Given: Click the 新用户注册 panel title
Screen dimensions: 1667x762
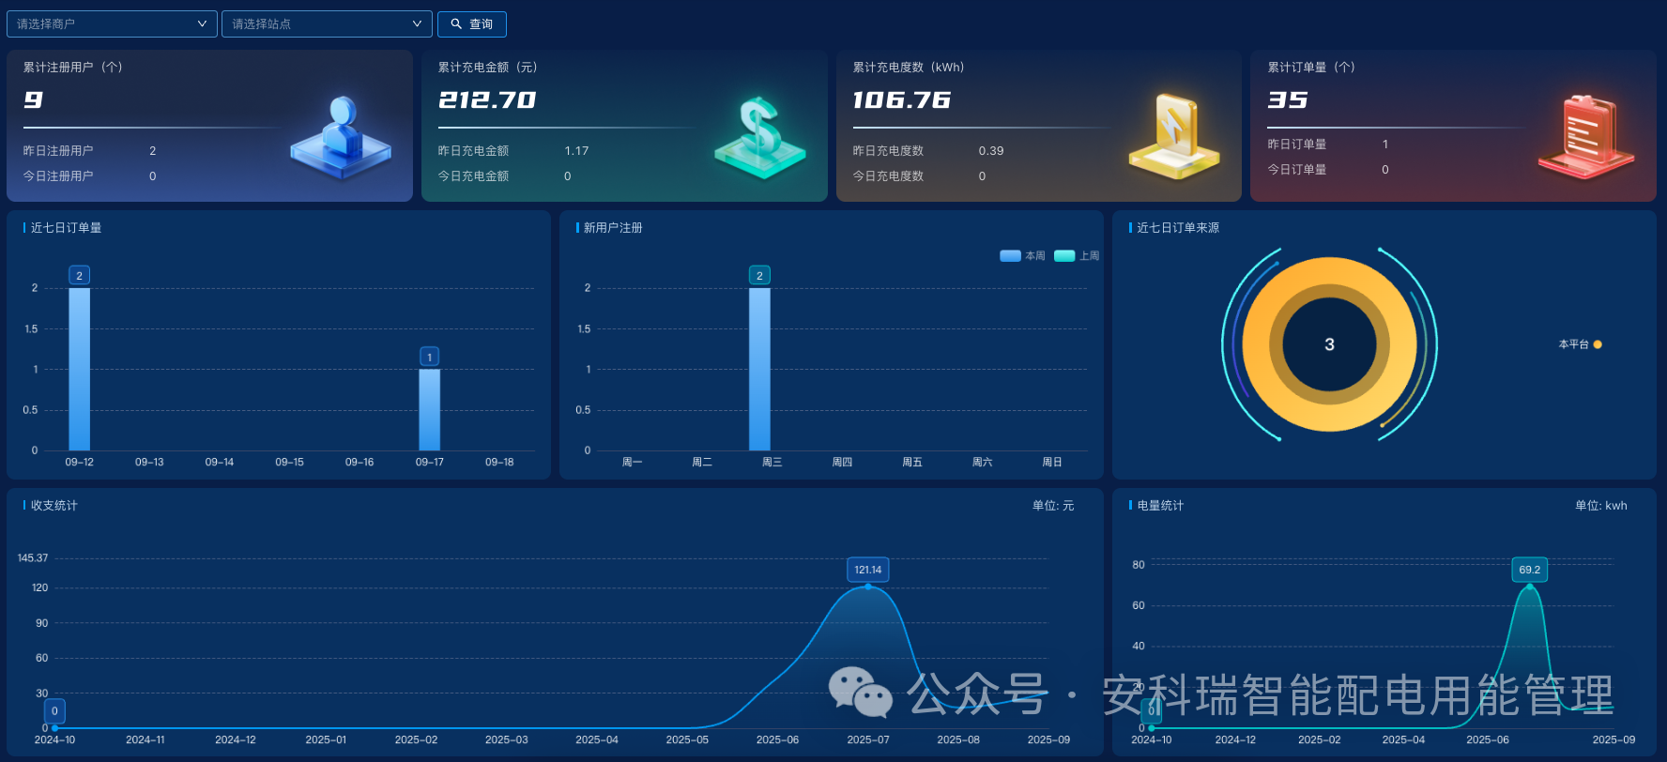Looking at the screenshot, I should (613, 228).
